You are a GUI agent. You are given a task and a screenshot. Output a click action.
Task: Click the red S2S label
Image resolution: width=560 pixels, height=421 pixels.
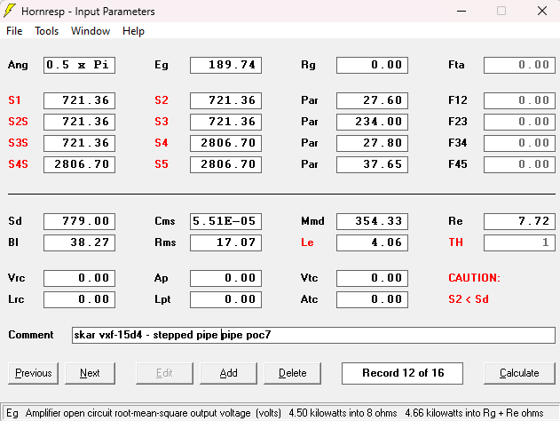(18, 122)
